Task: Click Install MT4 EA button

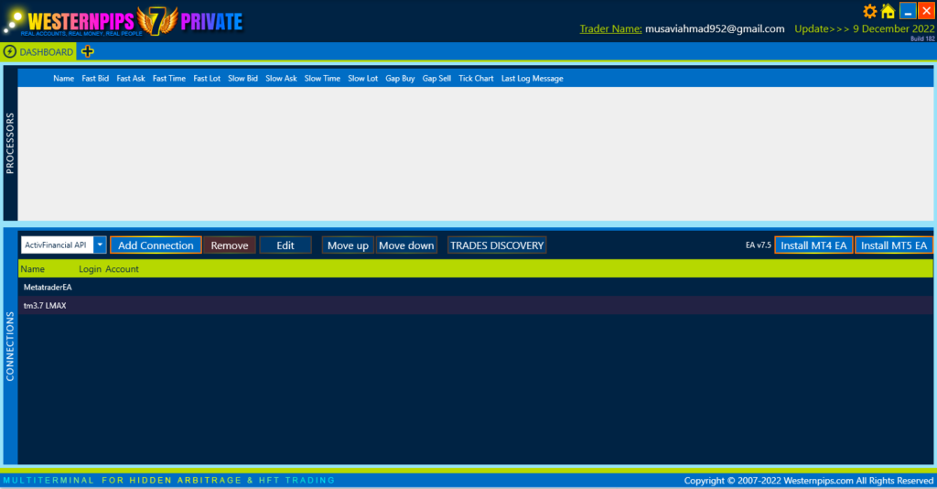Action: [x=813, y=245]
